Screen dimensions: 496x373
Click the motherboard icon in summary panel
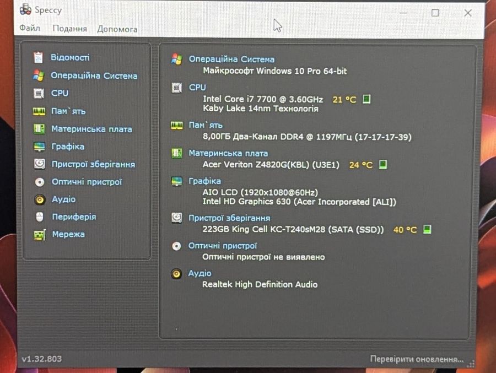pos(177,153)
